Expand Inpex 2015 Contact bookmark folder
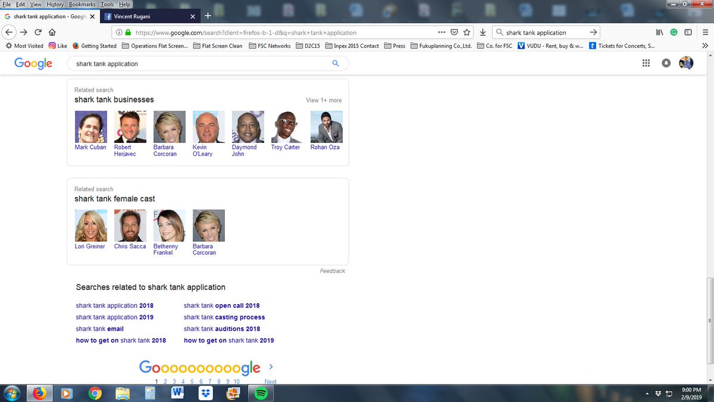Image resolution: width=714 pixels, height=402 pixels. [352, 45]
